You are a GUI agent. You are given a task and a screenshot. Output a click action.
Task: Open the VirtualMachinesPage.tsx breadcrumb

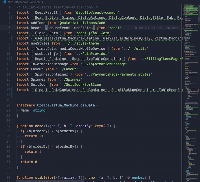click(24, 2)
